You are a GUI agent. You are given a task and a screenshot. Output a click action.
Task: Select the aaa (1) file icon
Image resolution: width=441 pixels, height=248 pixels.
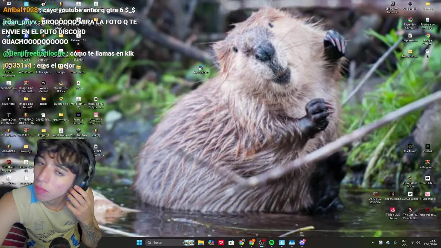point(96,132)
